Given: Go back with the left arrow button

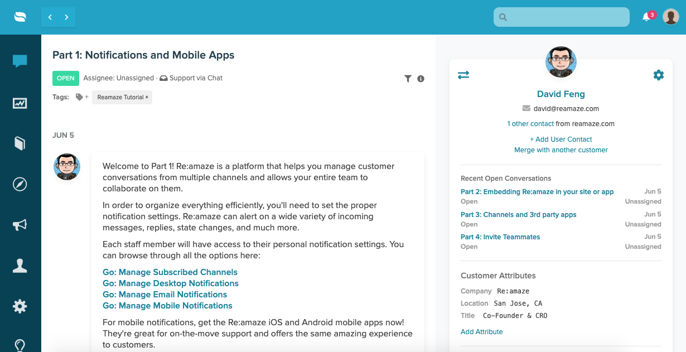Looking at the screenshot, I should coord(50,17).
